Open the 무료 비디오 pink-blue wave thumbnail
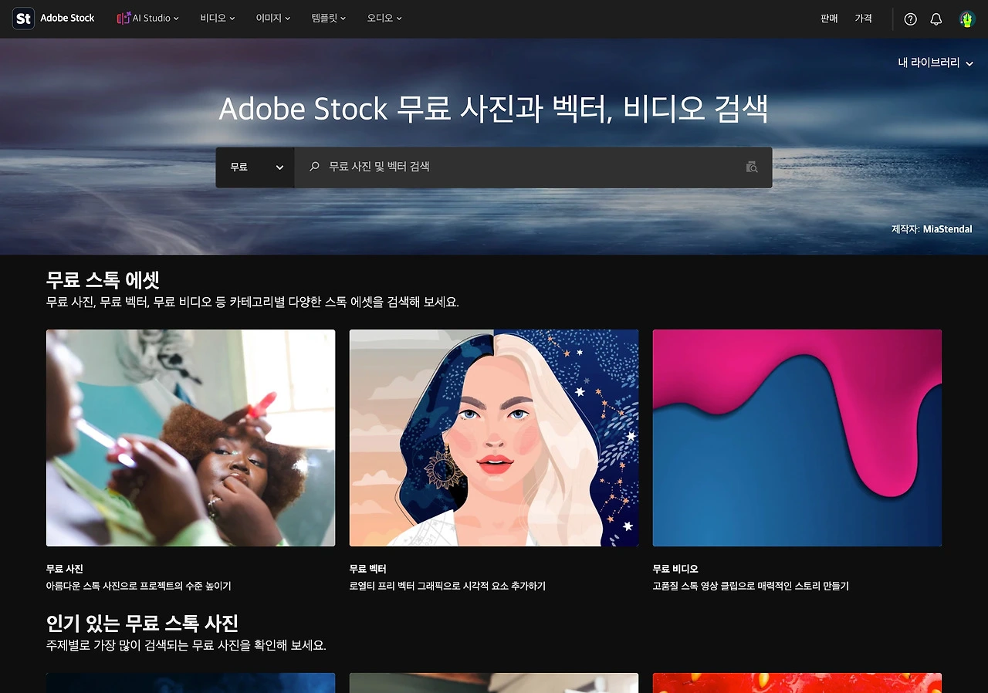Screen dimensions: 988x693 point(797,438)
